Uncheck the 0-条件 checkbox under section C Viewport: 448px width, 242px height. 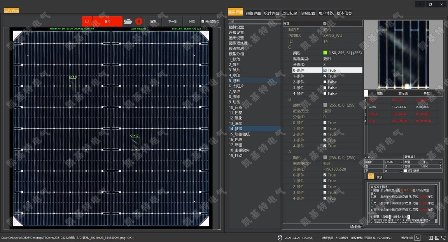325,70
